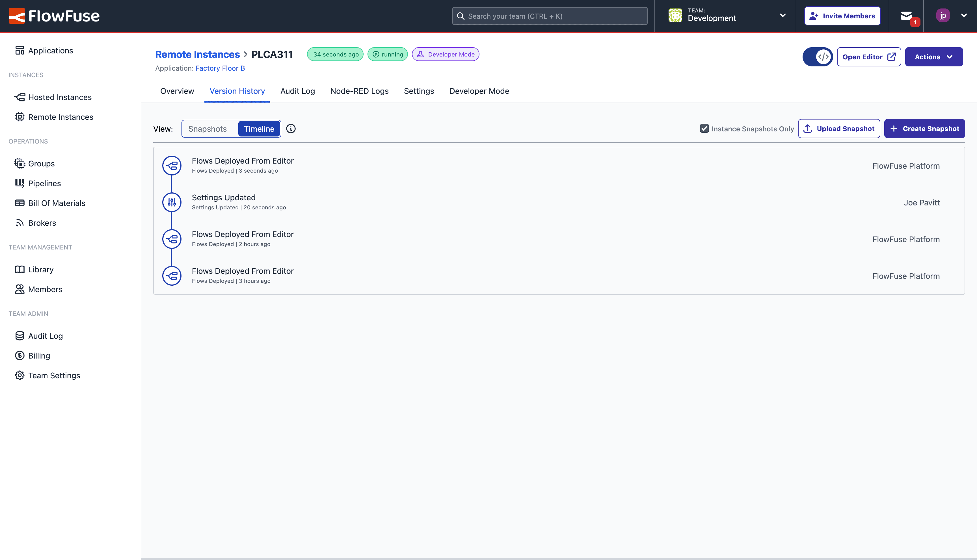Viewport: 977px width, 560px height.
Task: Toggle the Developer Mode switch
Action: coord(818,57)
